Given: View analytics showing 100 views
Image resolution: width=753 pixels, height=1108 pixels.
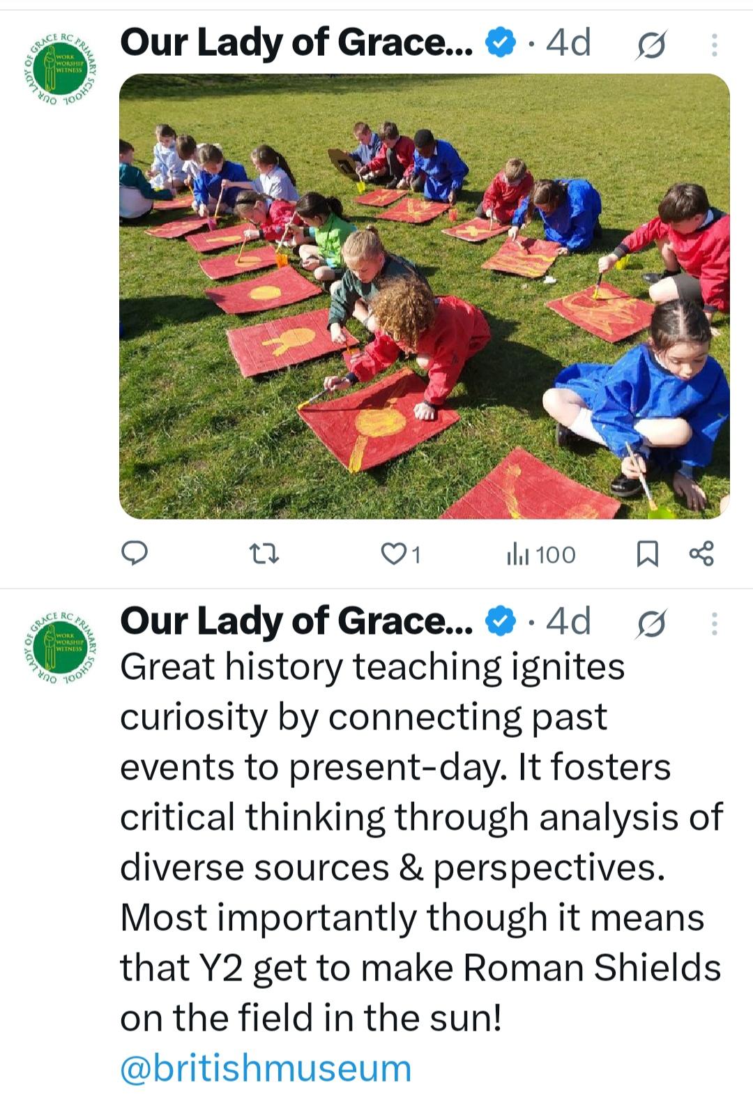Looking at the screenshot, I should click(541, 554).
